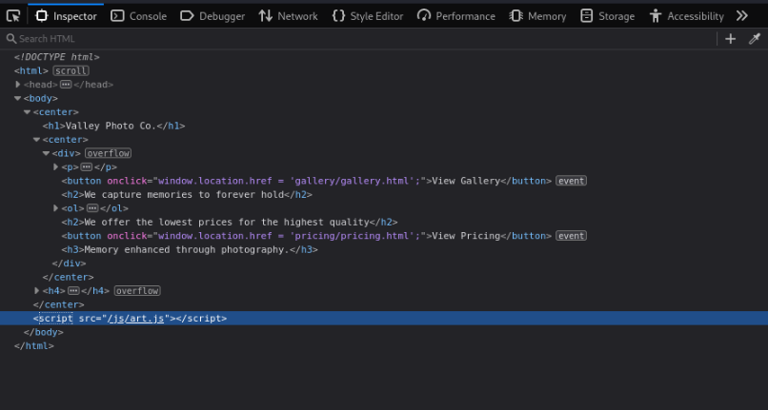The image size is (768, 410).
Task: Select the closing div tag line
Action: [x=69, y=264]
